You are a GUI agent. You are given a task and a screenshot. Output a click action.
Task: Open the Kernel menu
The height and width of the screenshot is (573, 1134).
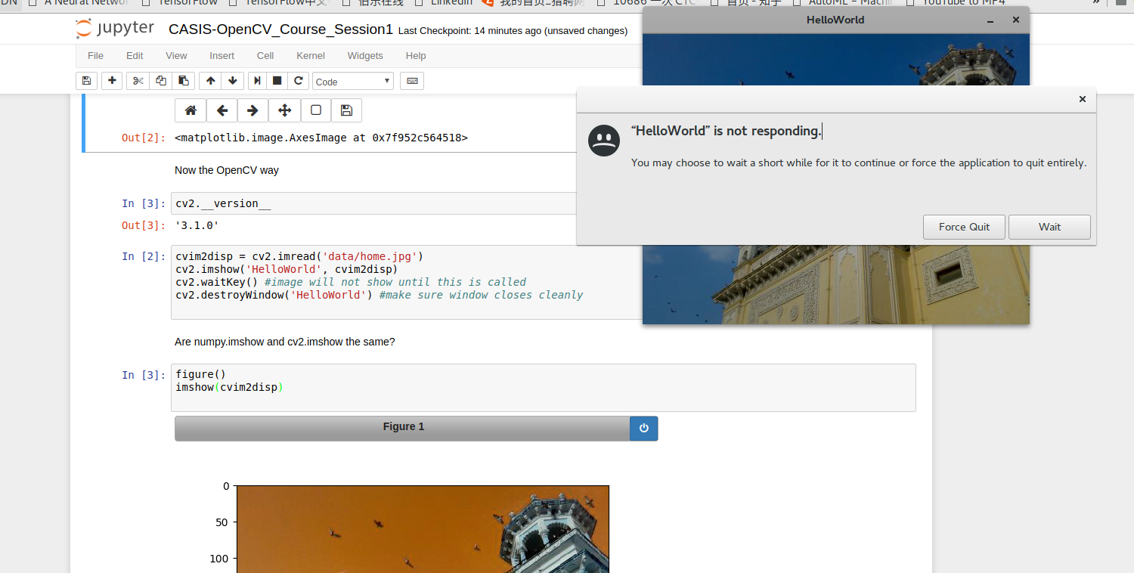pyautogui.click(x=311, y=56)
